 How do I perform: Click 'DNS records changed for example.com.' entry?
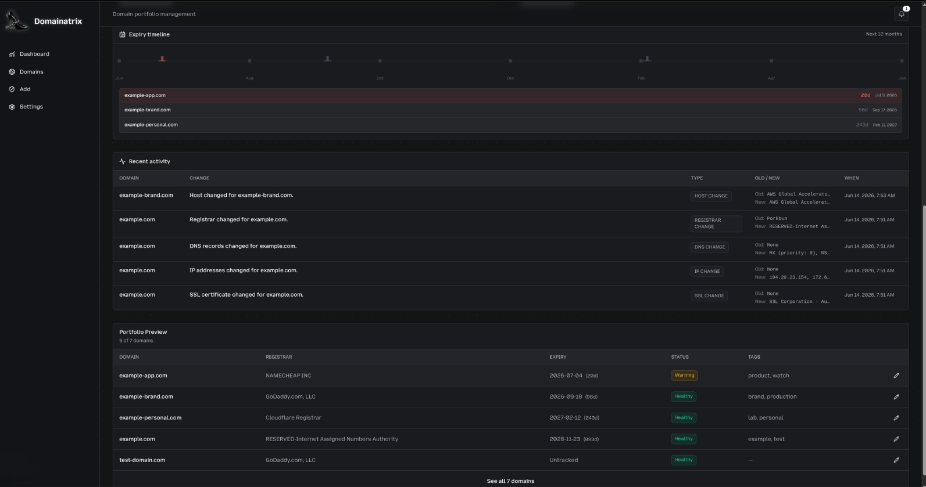coord(243,246)
